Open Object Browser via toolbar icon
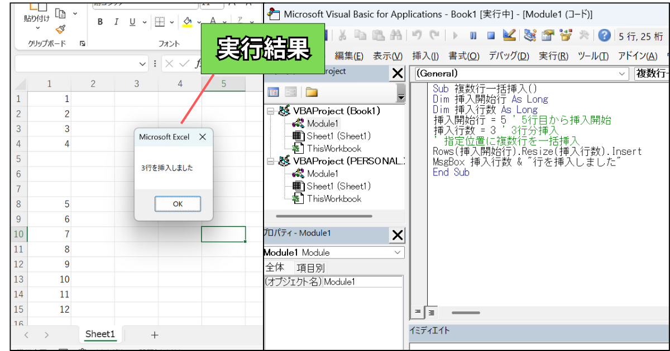 click(x=566, y=36)
